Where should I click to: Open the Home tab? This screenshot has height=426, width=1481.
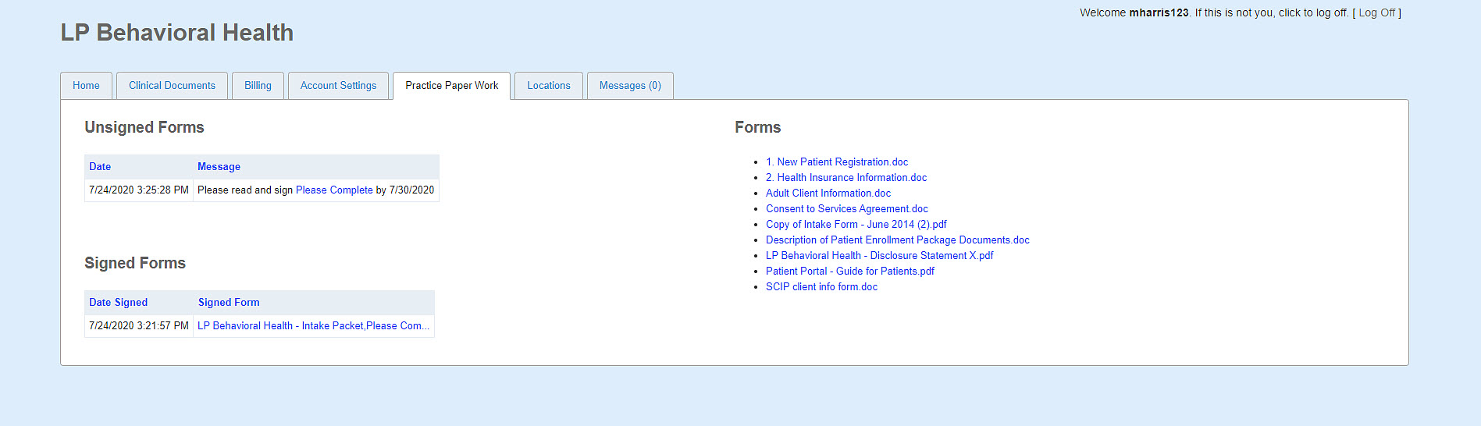[86, 86]
